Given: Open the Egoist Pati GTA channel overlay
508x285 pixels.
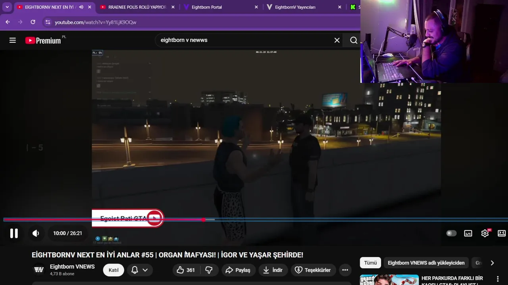Looking at the screenshot, I should coord(127,218).
